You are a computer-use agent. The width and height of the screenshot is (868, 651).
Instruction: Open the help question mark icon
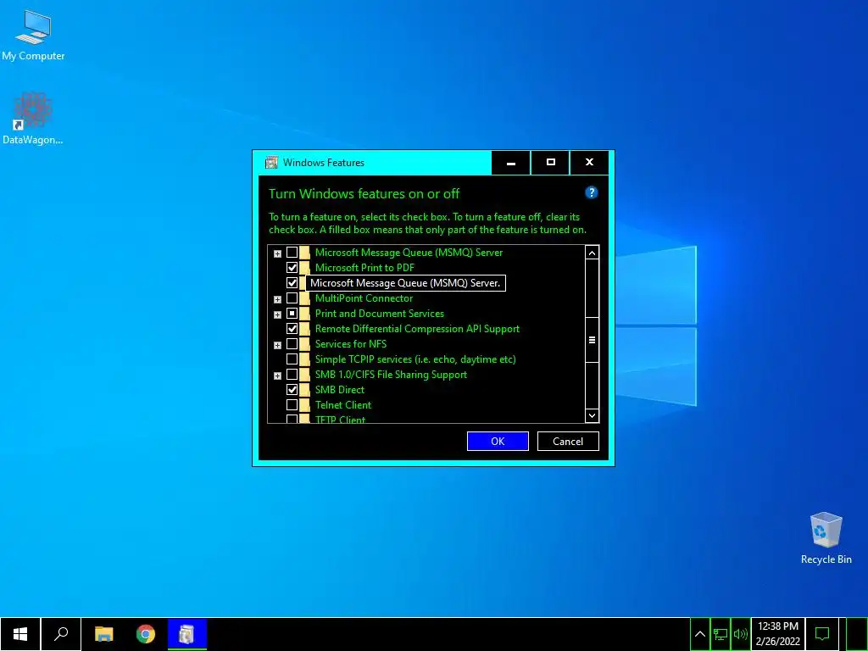click(x=591, y=192)
